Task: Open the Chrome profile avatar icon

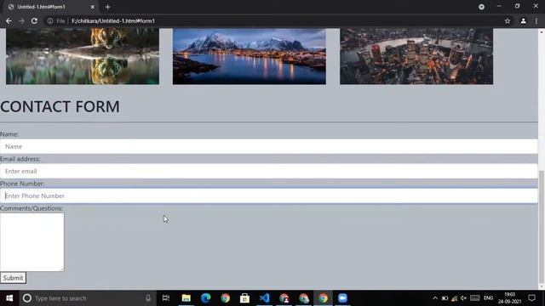Action: tap(523, 20)
